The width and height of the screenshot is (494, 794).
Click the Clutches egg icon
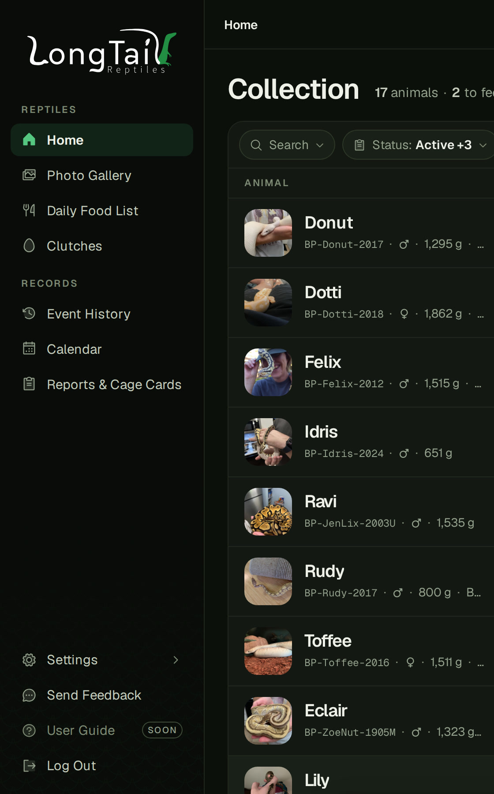(29, 246)
